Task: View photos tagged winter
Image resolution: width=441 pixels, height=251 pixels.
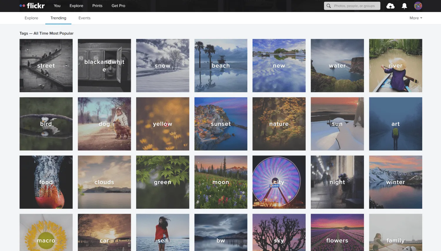Action: 395,182
